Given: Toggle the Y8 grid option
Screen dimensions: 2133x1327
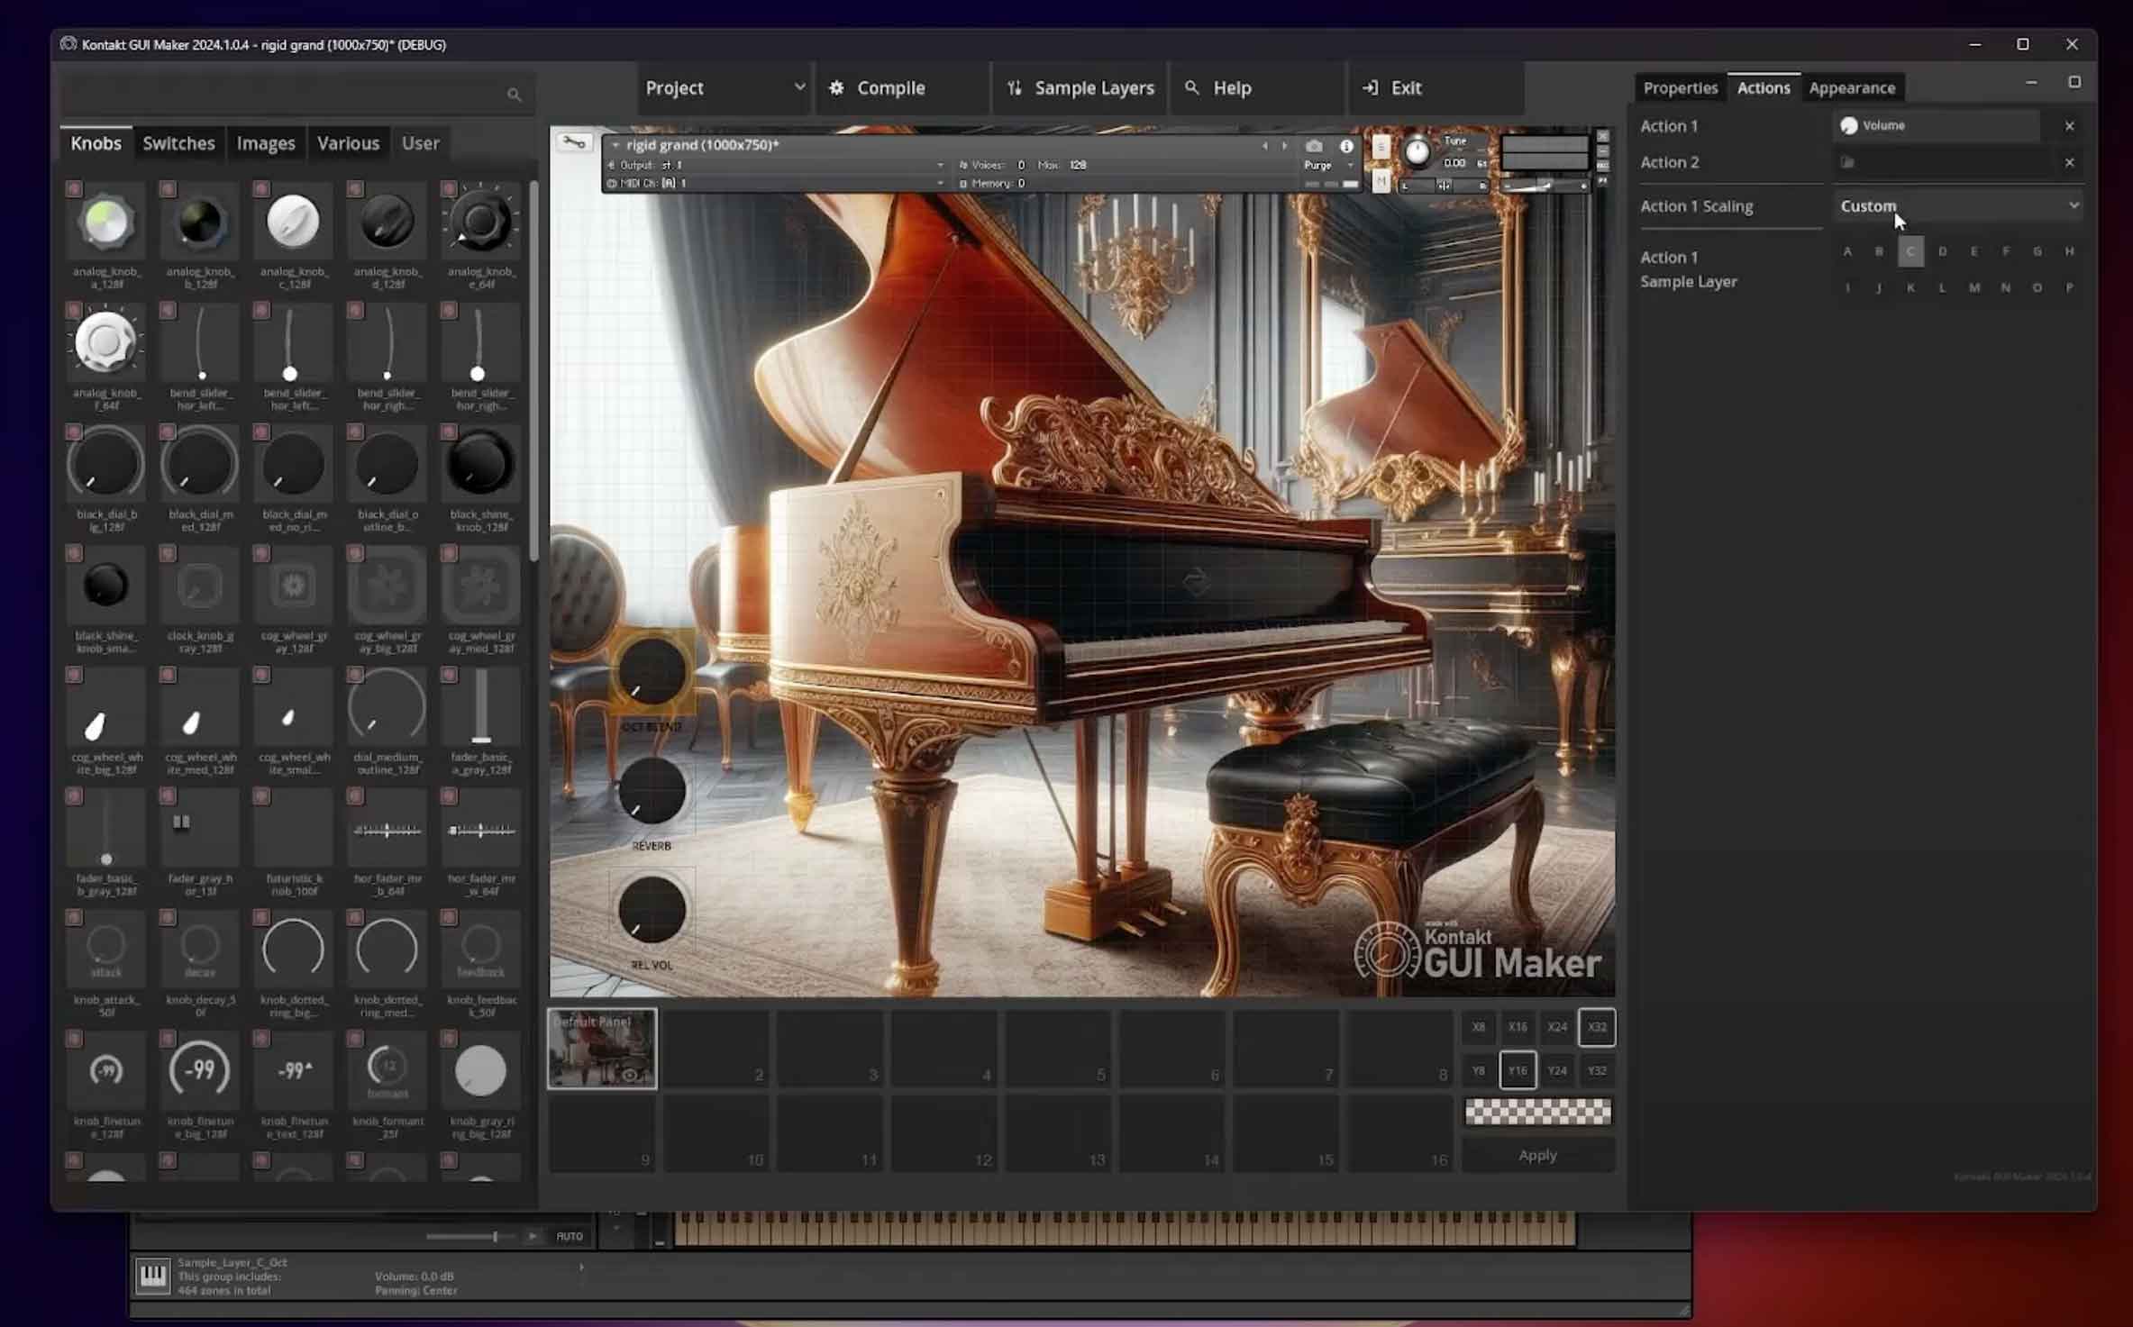Looking at the screenshot, I should [x=1478, y=1071].
